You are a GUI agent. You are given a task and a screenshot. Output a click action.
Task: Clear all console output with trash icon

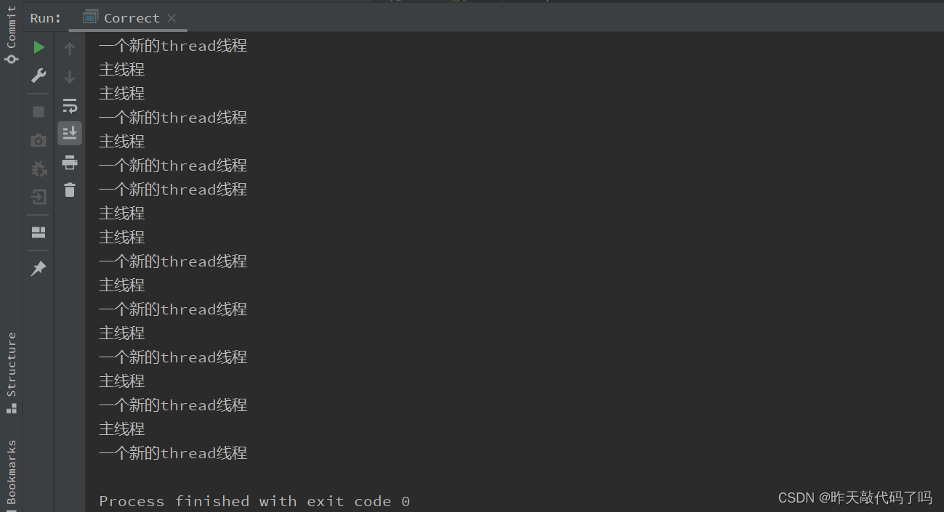point(70,190)
